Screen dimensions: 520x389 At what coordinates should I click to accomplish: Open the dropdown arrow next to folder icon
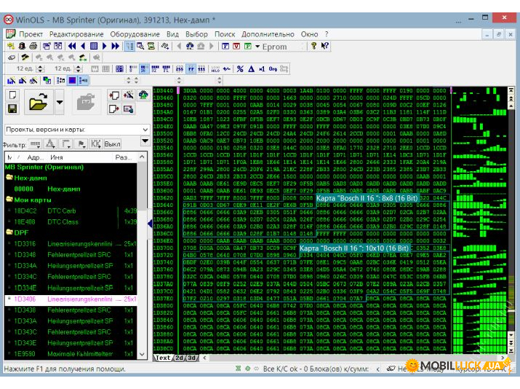(60, 102)
